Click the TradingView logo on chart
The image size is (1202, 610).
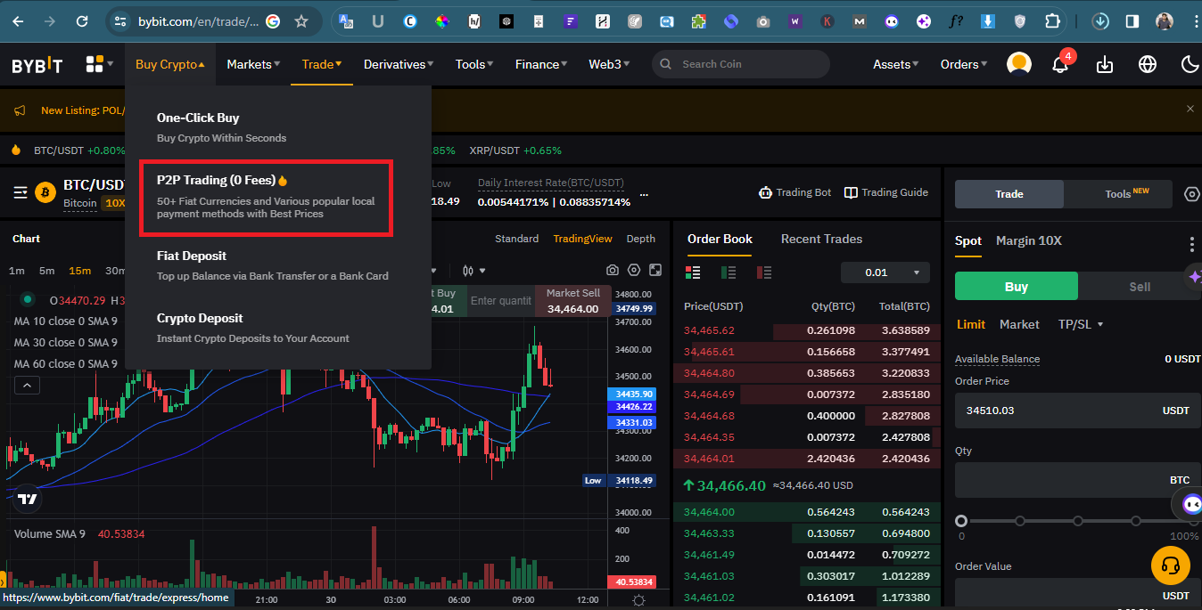click(x=28, y=499)
